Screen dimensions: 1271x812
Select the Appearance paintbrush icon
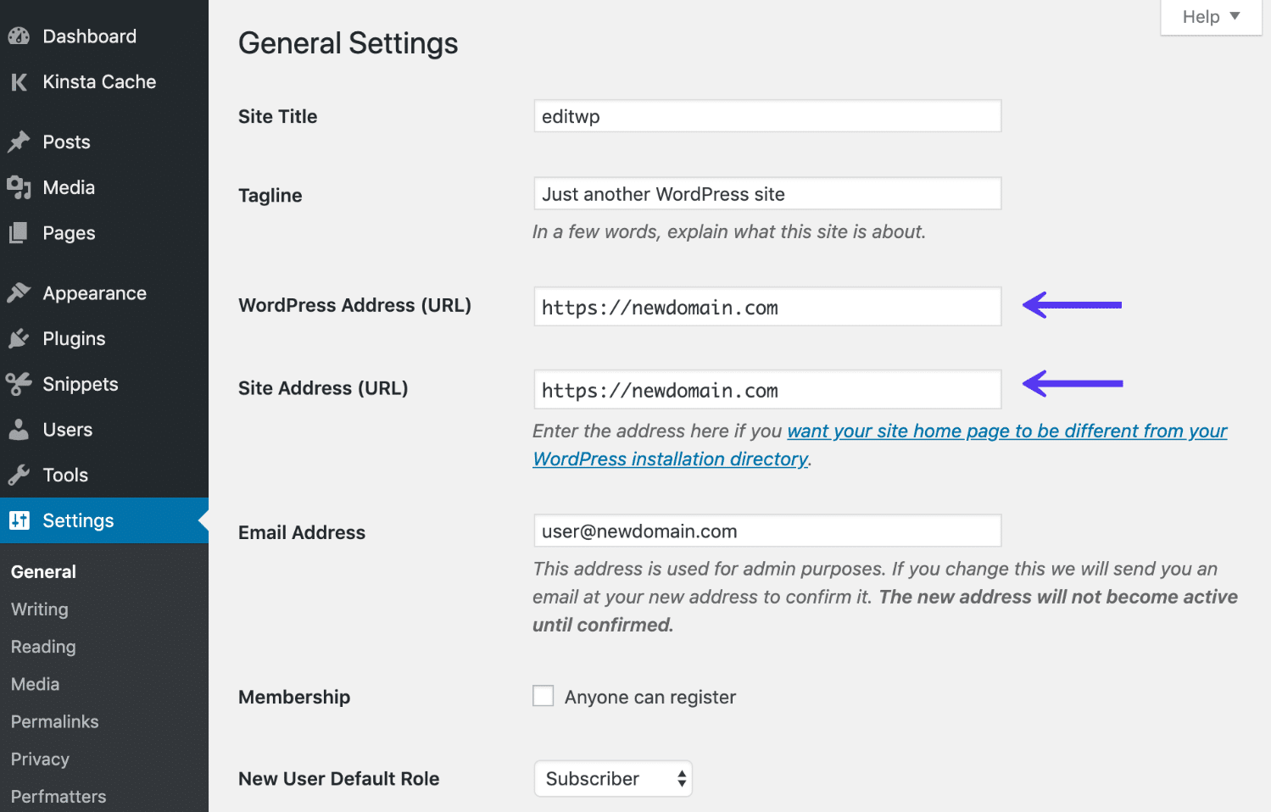pyautogui.click(x=19, y=292)
